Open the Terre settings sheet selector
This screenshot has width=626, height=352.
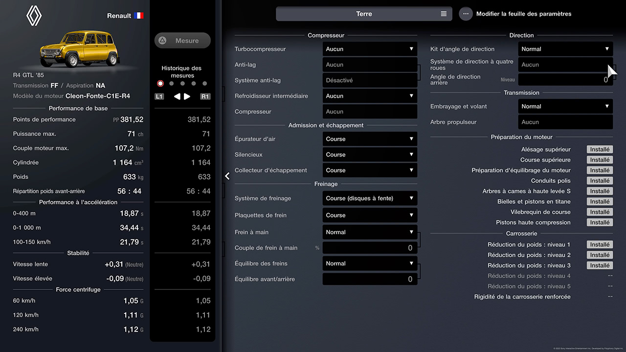tap(364, 14)
